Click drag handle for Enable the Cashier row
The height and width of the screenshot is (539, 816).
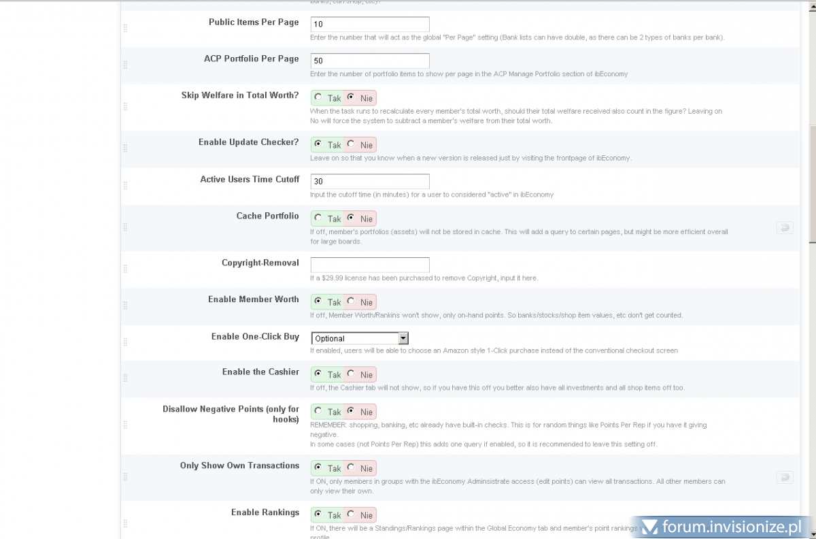(x=125, y=379)
